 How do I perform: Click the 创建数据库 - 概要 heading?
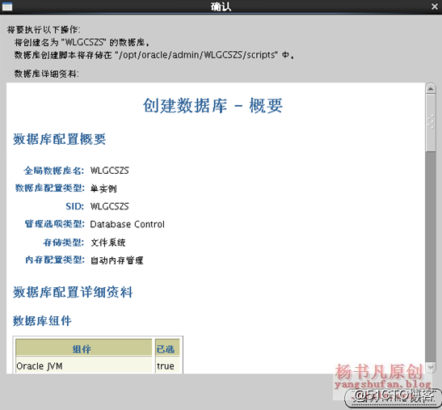pos(213,106)
